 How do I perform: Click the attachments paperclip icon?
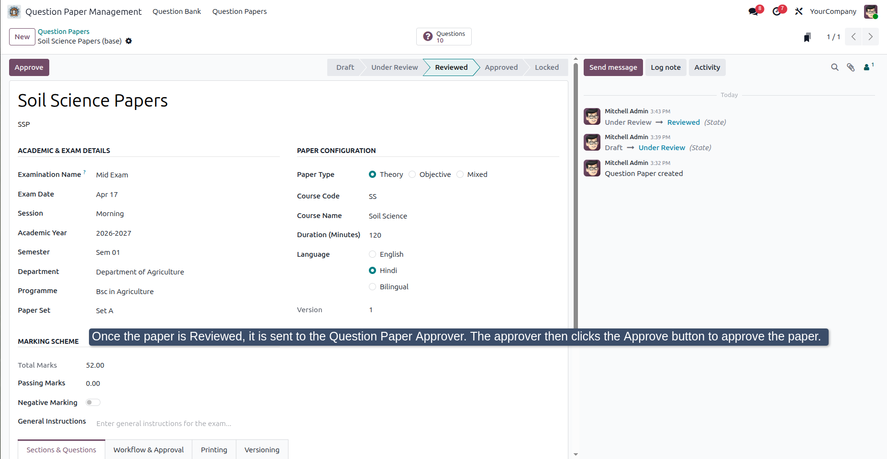851,67
